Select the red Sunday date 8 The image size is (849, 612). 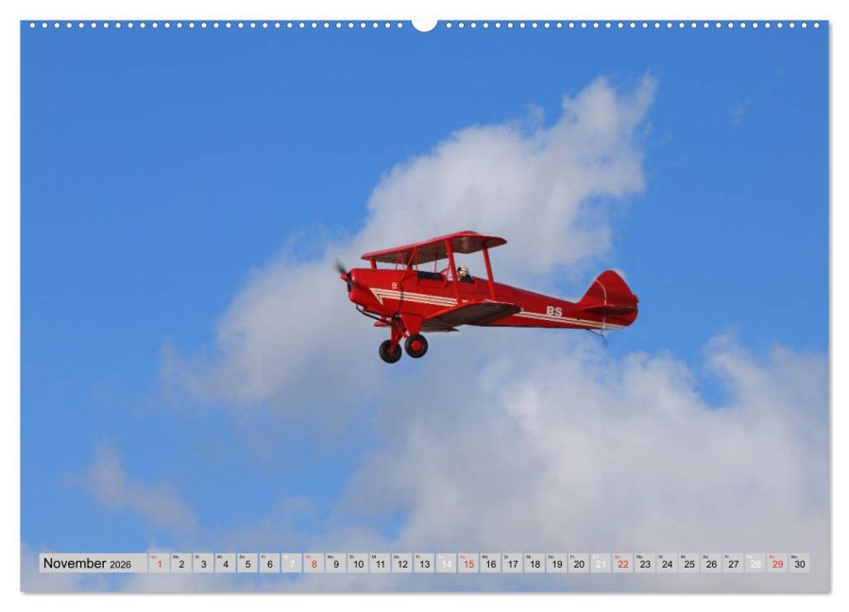tap(314, 563)
